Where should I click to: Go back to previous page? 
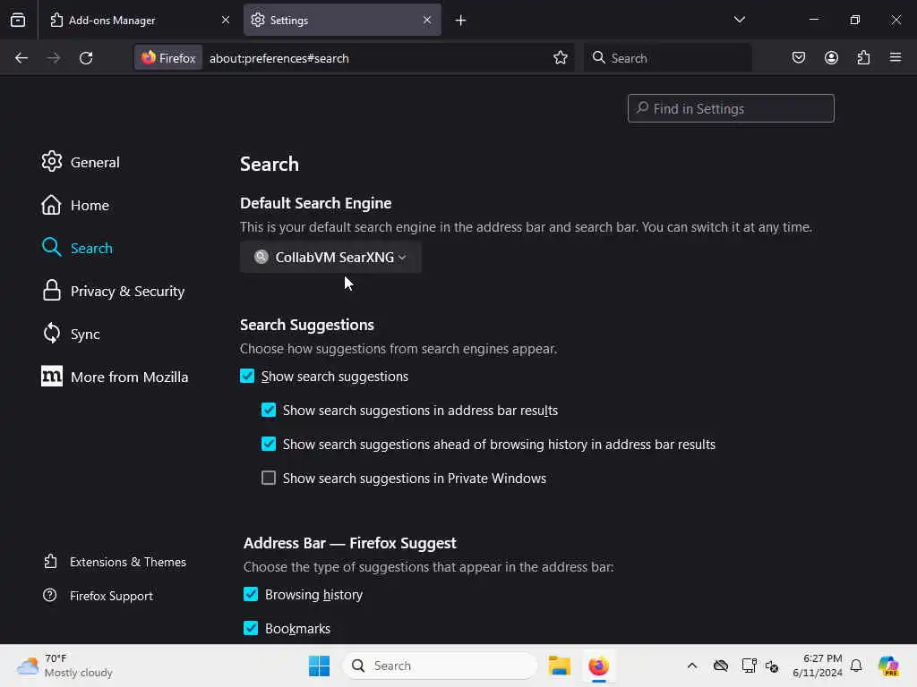21,58
